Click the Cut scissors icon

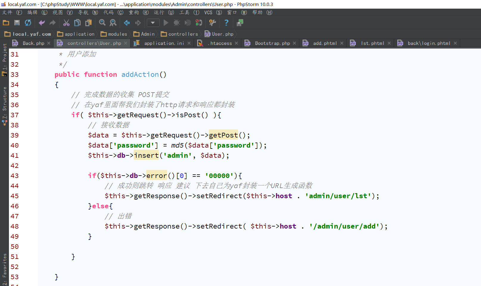tap(66, 23)
